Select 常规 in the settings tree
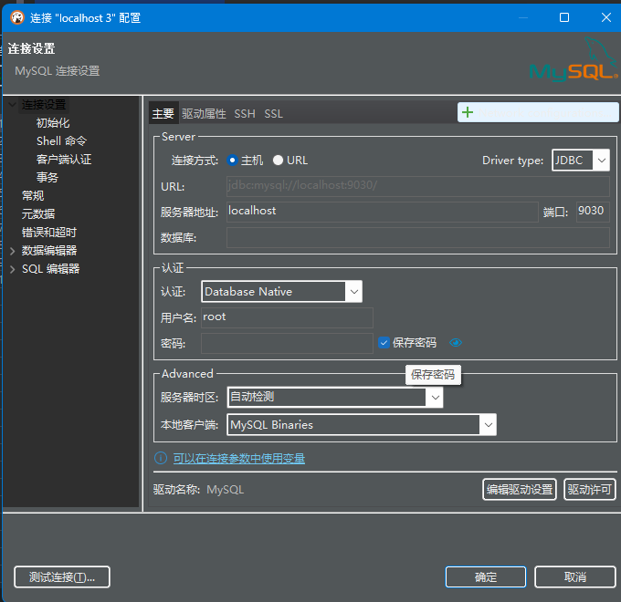The width and height of the screenshot is (621, 602). (x=33, y=196)
